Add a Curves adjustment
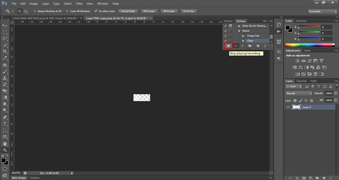 [x=310, y=61]
